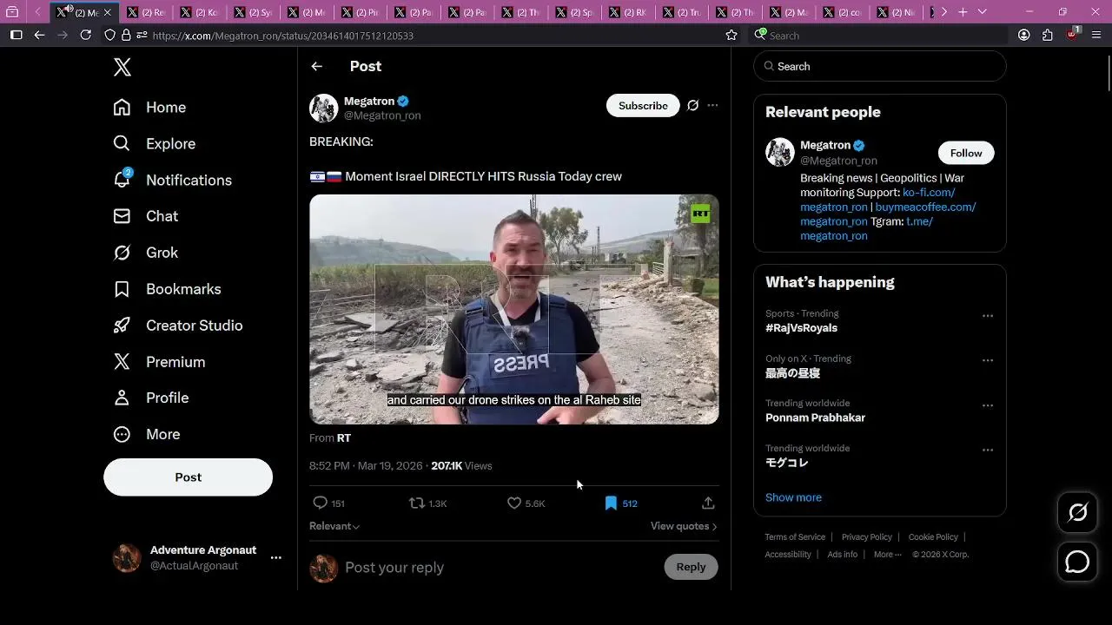The width and height of the screenshot is (1112, 625).
Task: Open the #RajVsRoyals trend
Action: click(x=801, y=328)
